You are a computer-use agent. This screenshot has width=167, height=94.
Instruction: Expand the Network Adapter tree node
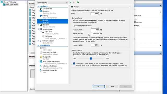pyautogui.click(x=38, y=41)
